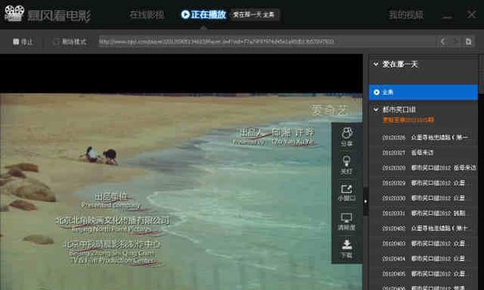484x290 pixels.
Task: Click the page icon at the address bar's right end
Action: (468, 41)
